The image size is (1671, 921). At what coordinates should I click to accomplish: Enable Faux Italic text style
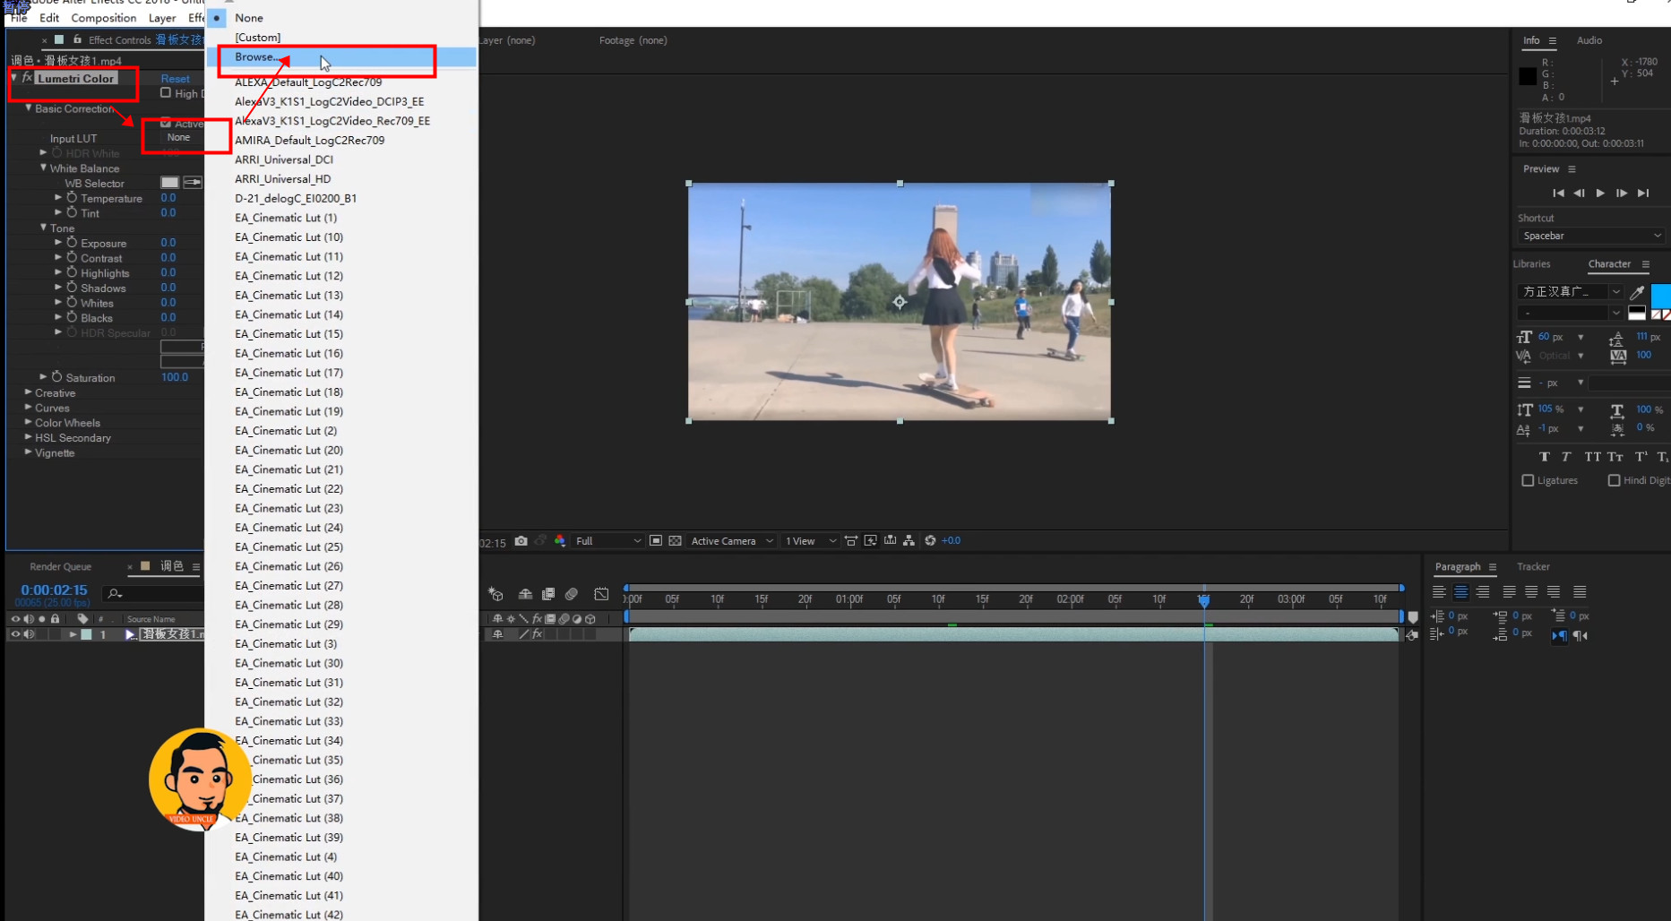click(x=1566, y=457)
